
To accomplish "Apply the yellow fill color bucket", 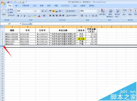I will click(x=35, y=16).
